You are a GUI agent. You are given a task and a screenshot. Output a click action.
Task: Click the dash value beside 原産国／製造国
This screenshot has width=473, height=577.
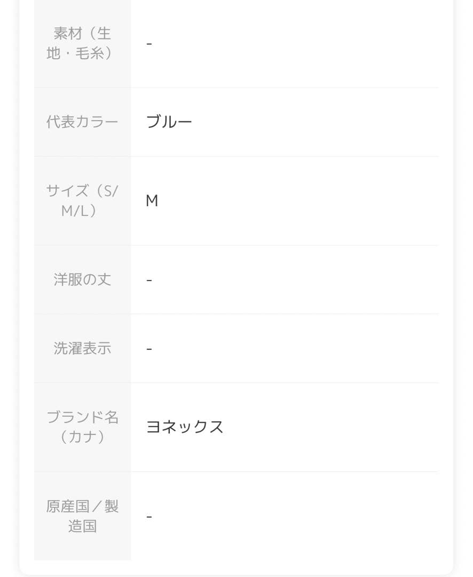pyautogui.click(x=149, y=517)
